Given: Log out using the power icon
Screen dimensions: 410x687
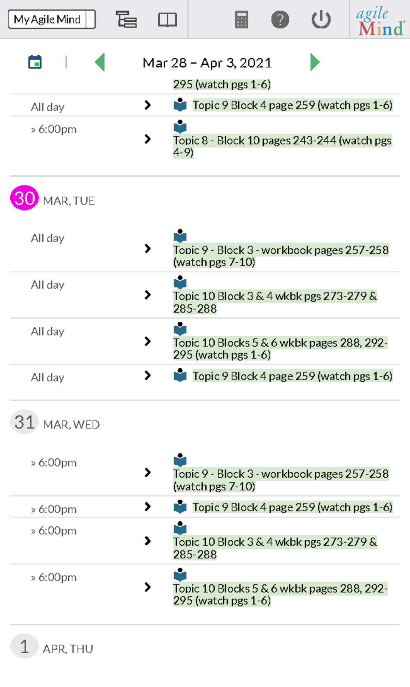Looking at the screenshot, I should pos(320,19).
